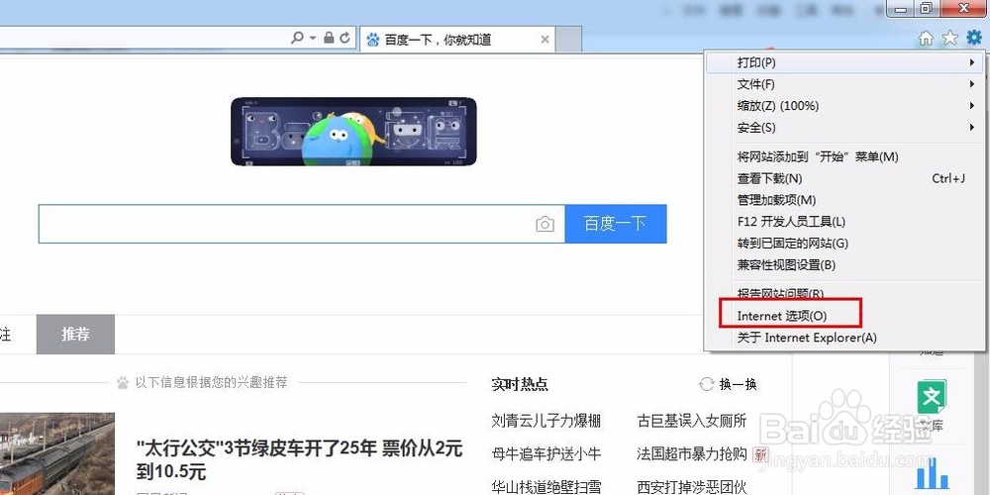
Task: Go to the Home page icon
Action: (x=926, y=39)
